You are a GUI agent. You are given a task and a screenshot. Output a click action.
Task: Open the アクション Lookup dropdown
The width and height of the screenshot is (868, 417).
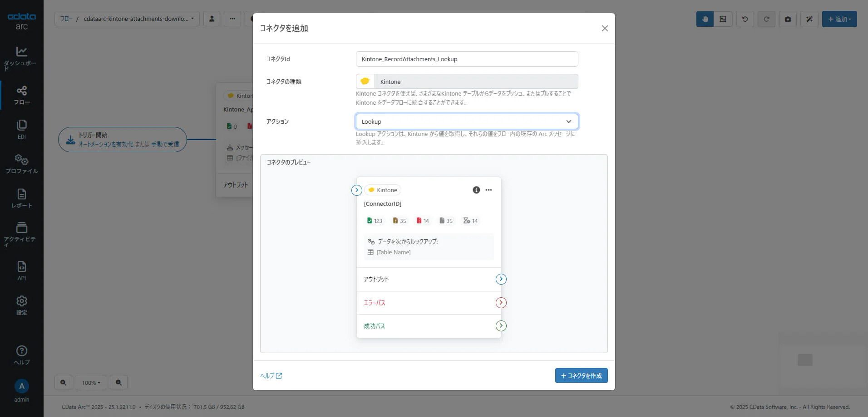[x=467, y=121]
